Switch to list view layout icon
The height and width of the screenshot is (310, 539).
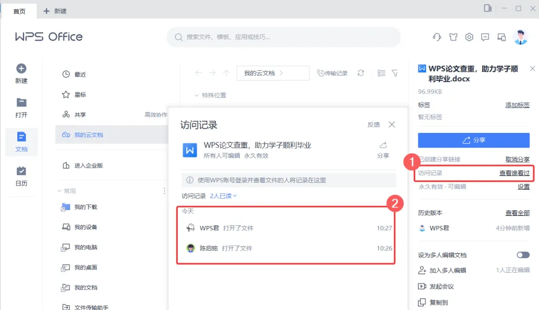381,73
